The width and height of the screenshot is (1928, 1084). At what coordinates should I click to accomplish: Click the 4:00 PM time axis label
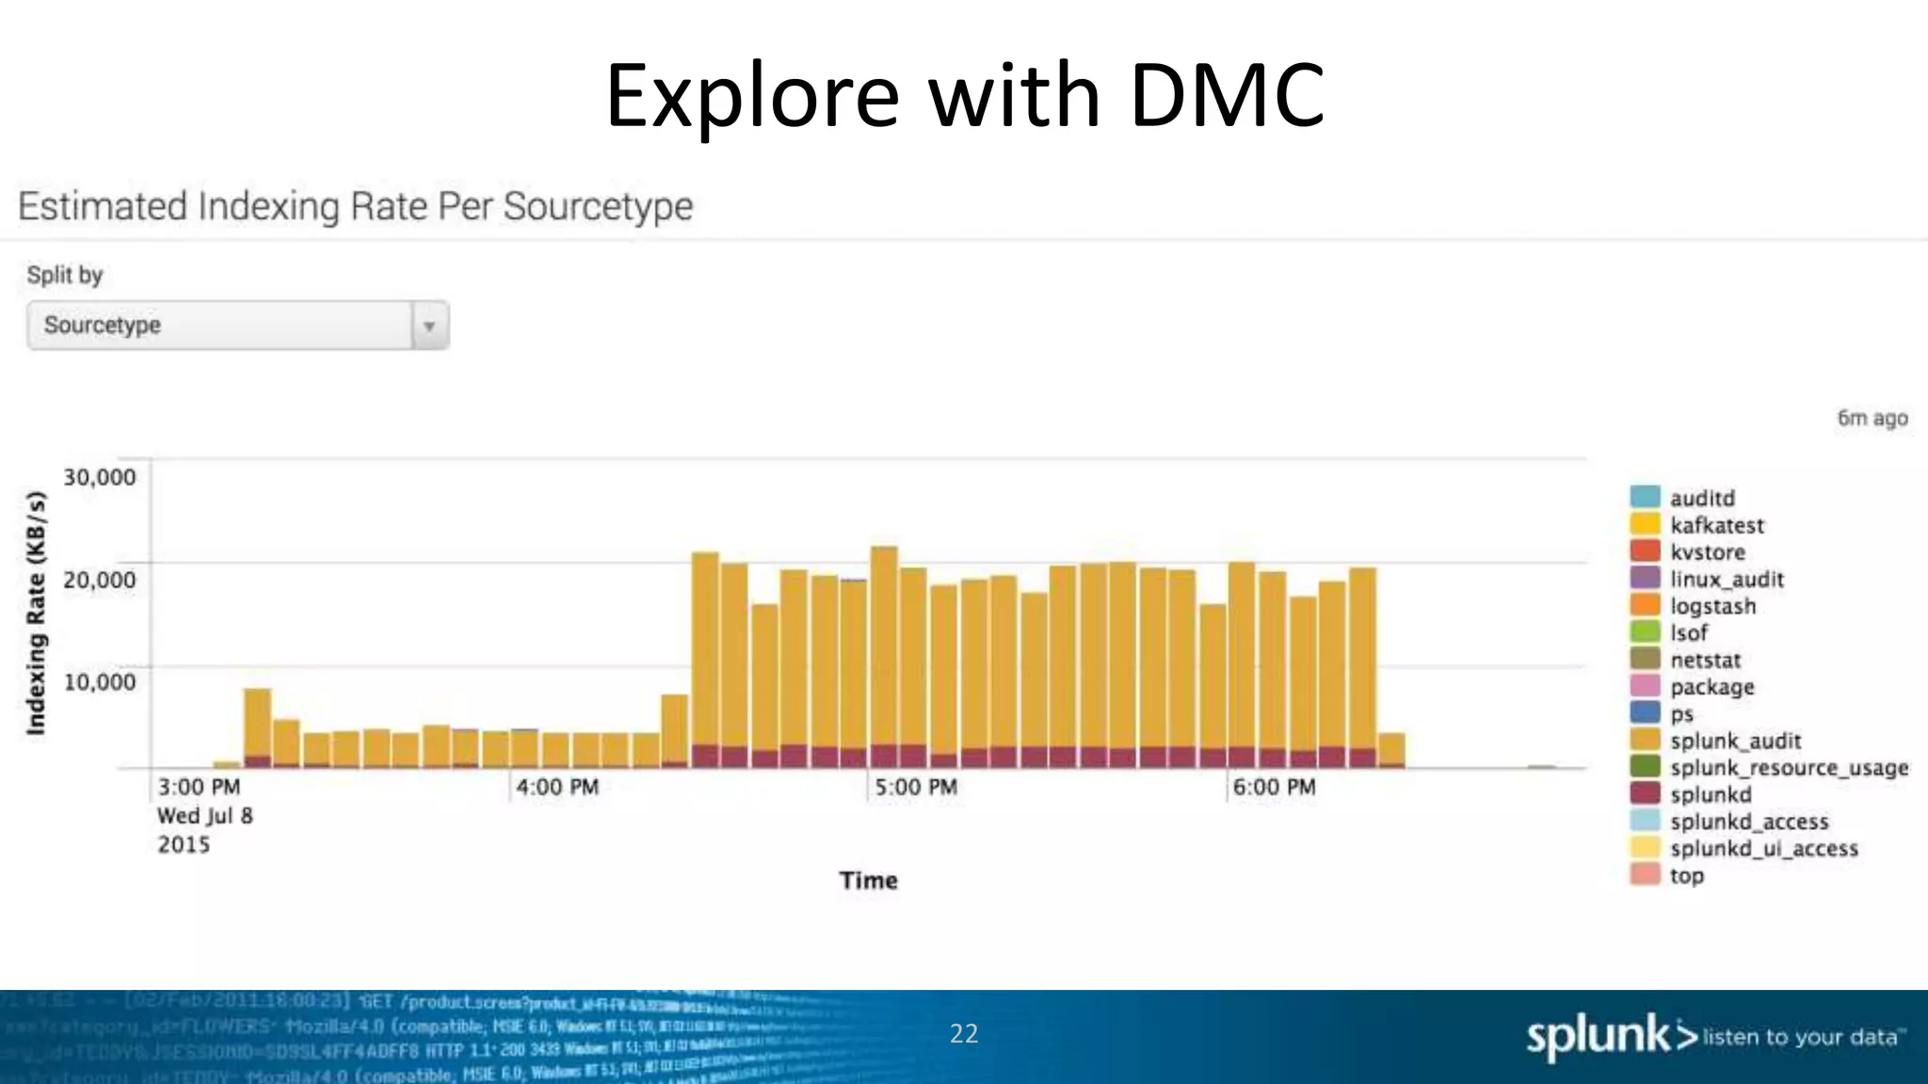pyautogui.click(x=557, y=787)
